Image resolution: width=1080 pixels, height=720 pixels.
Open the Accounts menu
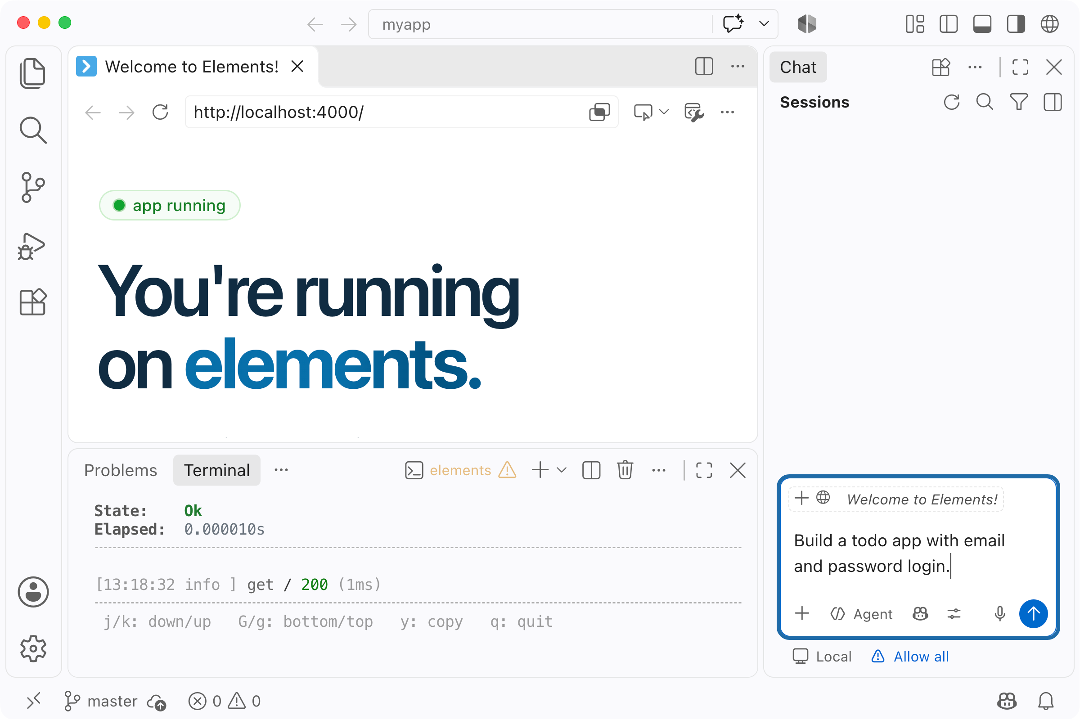tap(33, 592)
